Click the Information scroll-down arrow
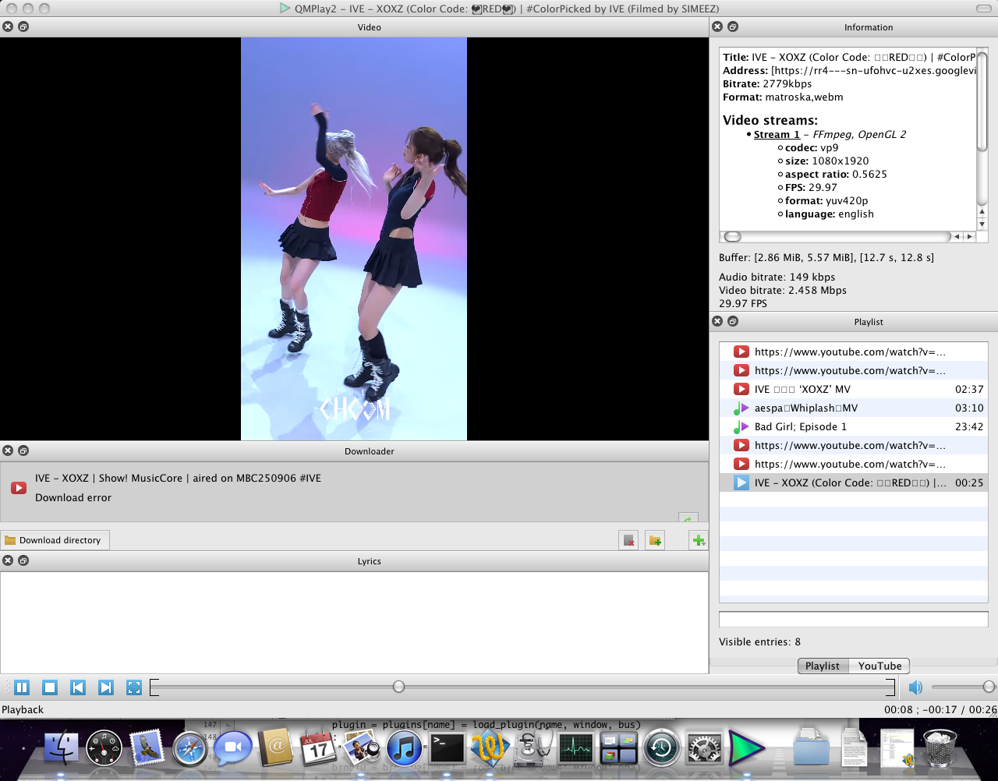The height and width of the screenshot is (781, 998). coord(982,224)
